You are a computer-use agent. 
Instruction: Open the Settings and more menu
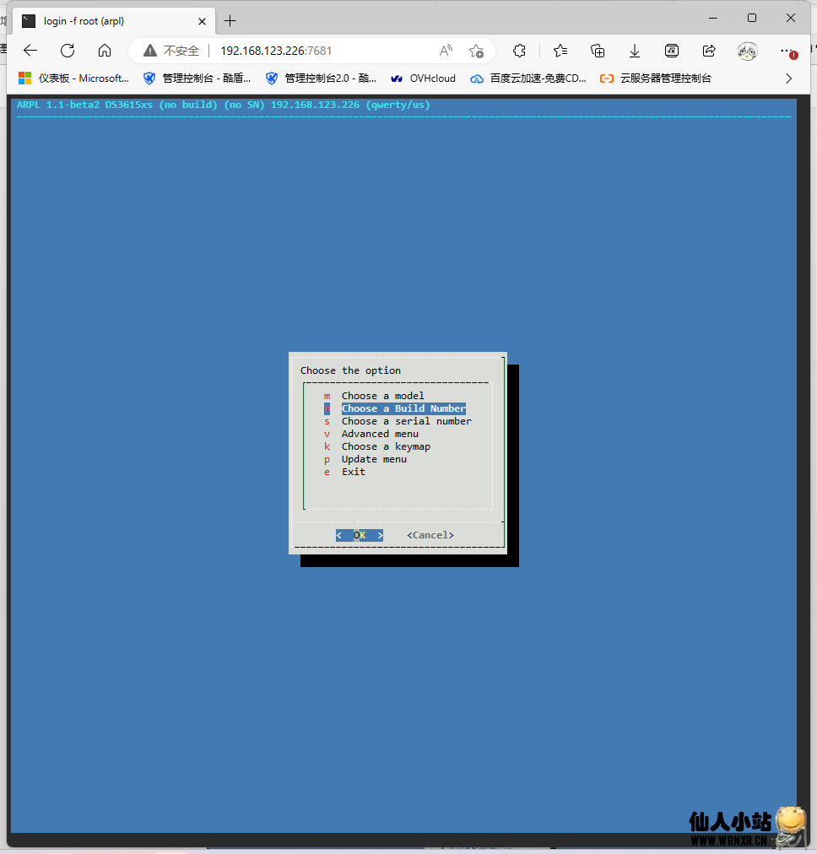(787, 51)
